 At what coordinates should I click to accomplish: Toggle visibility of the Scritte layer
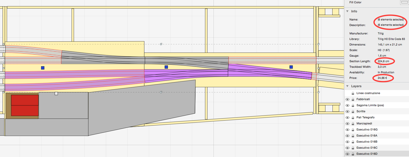point(347,111)
